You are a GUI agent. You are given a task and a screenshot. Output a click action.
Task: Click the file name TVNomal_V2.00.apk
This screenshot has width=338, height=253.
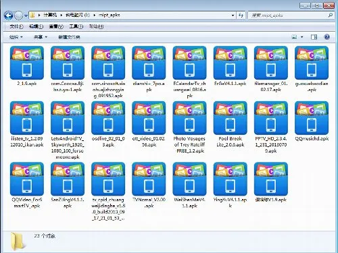pos(149,202)
